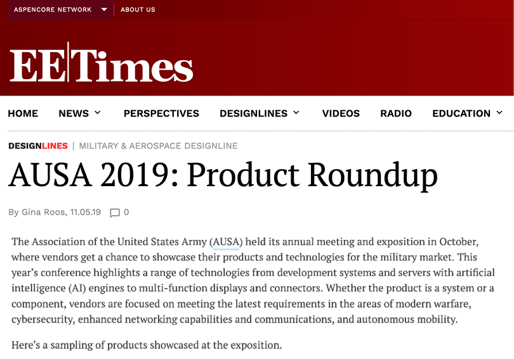The height and width of the screenshot is (359, 514).
Task: Open the News menu
Action: (74, 113)
